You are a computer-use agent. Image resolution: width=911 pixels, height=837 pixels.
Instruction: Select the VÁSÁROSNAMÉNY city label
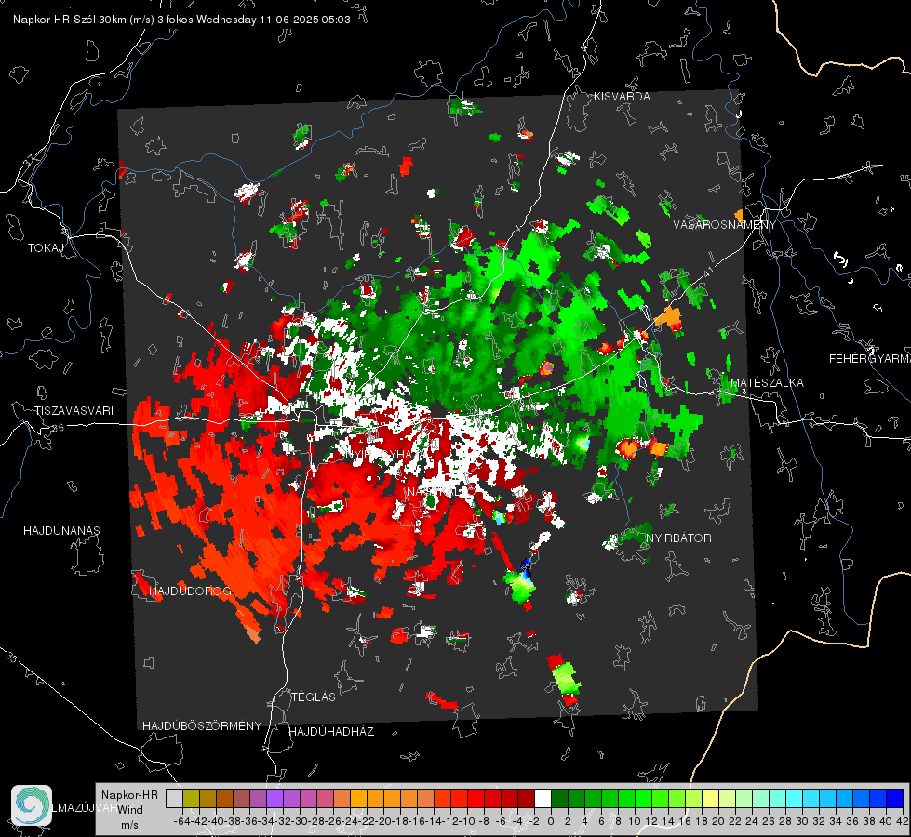725,225
